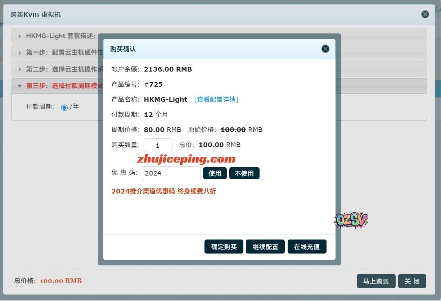Screen dimensions: 441x301
Task: Confirm order with 确定购买
Action: coord(224,247)
